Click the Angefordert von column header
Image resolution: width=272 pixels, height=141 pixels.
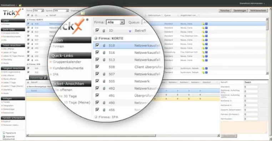[x=188, y=15]
